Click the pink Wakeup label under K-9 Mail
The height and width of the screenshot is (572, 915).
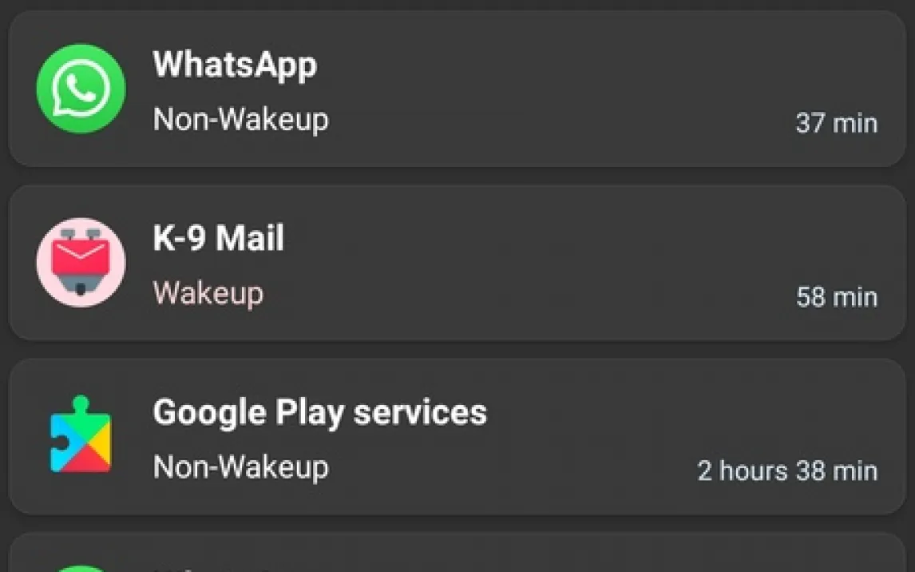click(208, 293)
